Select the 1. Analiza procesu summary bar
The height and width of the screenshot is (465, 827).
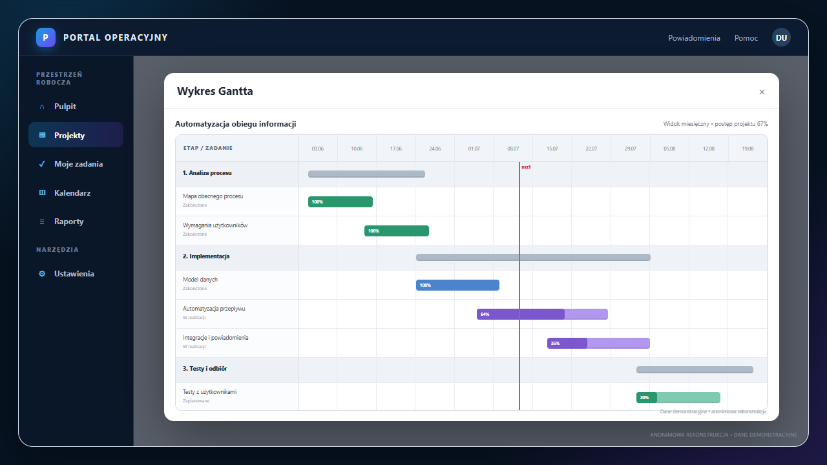(366, 174)
